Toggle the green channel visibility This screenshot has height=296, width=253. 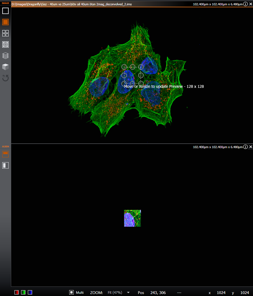(x=23, y=292)
